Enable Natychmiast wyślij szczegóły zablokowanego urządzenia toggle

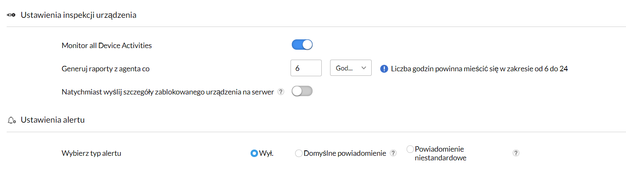[x=302, y=92]
